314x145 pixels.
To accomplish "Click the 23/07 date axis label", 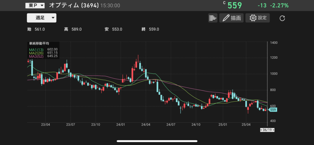I will [x=71, y=125].
